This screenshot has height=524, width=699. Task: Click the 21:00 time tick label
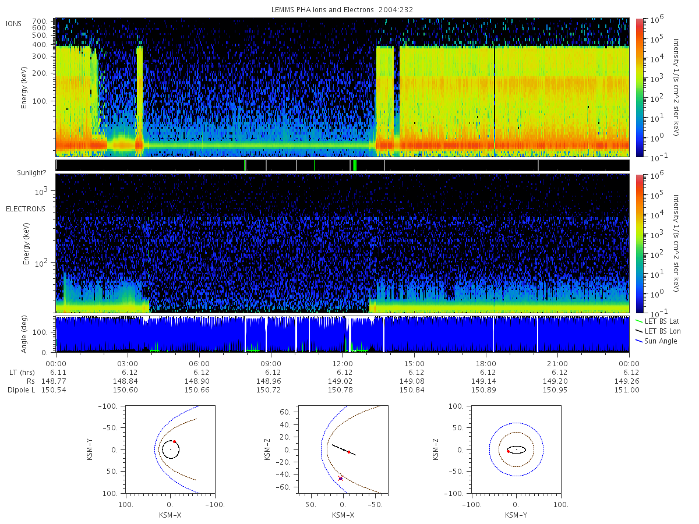pyautogui.click(x=557, y=363)
